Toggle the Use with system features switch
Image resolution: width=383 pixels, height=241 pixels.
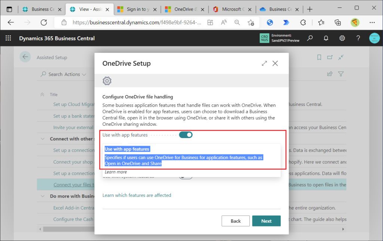[186, 177]
